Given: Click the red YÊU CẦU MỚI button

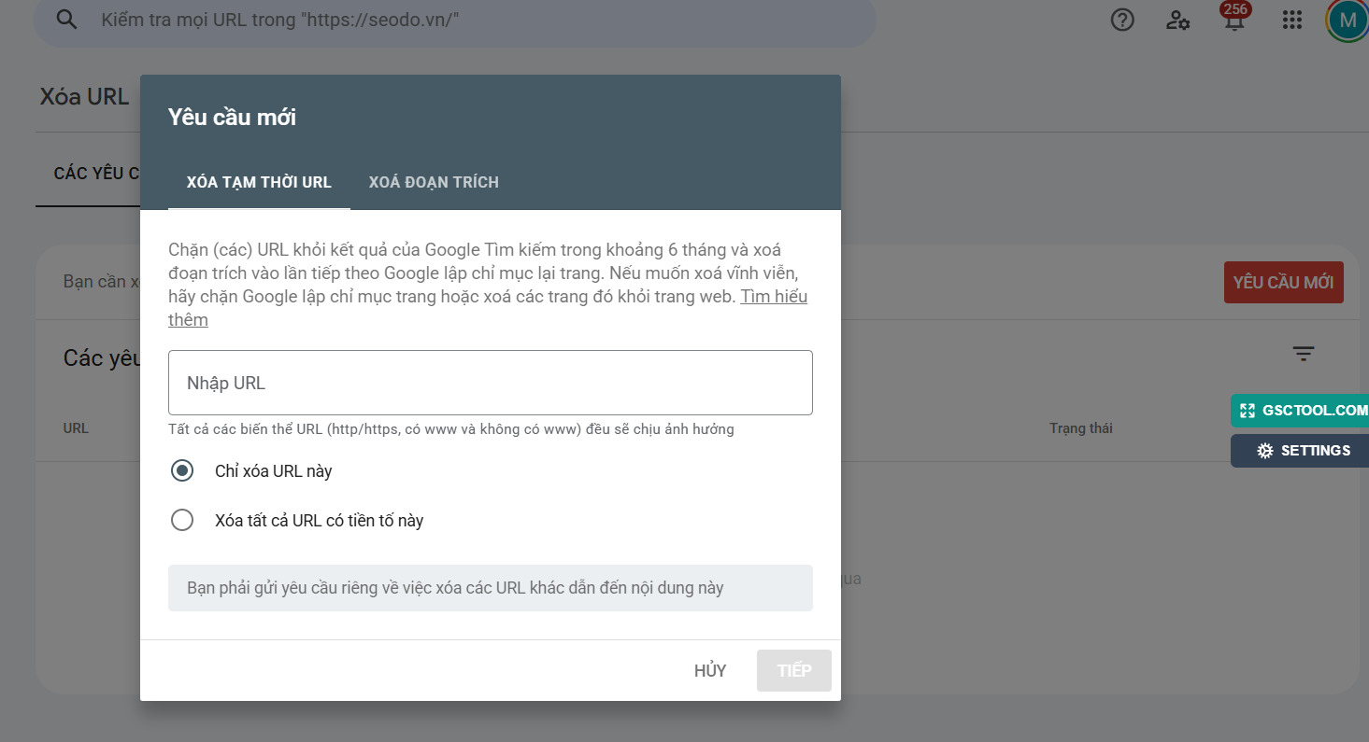Looking at the screenshot, I should (1284, 283).
